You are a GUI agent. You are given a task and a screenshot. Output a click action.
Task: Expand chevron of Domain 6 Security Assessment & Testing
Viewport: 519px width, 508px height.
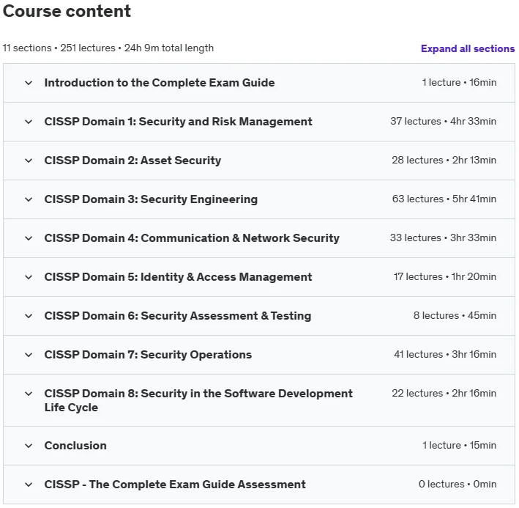[29, 316]
